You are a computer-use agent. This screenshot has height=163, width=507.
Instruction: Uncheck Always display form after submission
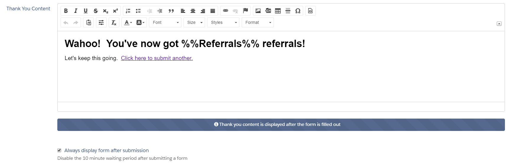(59, 150)
